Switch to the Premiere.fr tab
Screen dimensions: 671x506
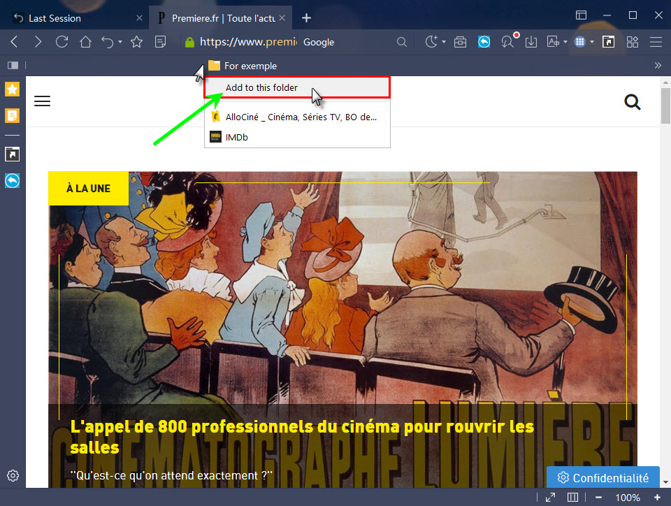219,18
